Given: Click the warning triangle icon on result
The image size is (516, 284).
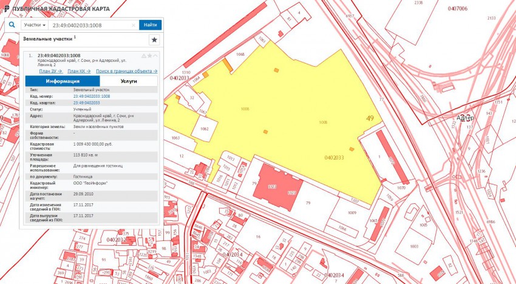Looking at the screenshot, I should tap(144, 56).
